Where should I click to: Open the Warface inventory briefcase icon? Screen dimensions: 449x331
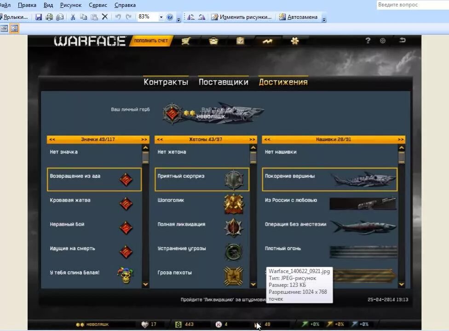pyautogui.click(x=213, y=41)
